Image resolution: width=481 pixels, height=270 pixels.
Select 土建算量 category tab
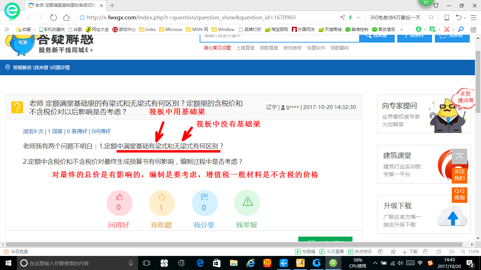click(x=245, y=48)
